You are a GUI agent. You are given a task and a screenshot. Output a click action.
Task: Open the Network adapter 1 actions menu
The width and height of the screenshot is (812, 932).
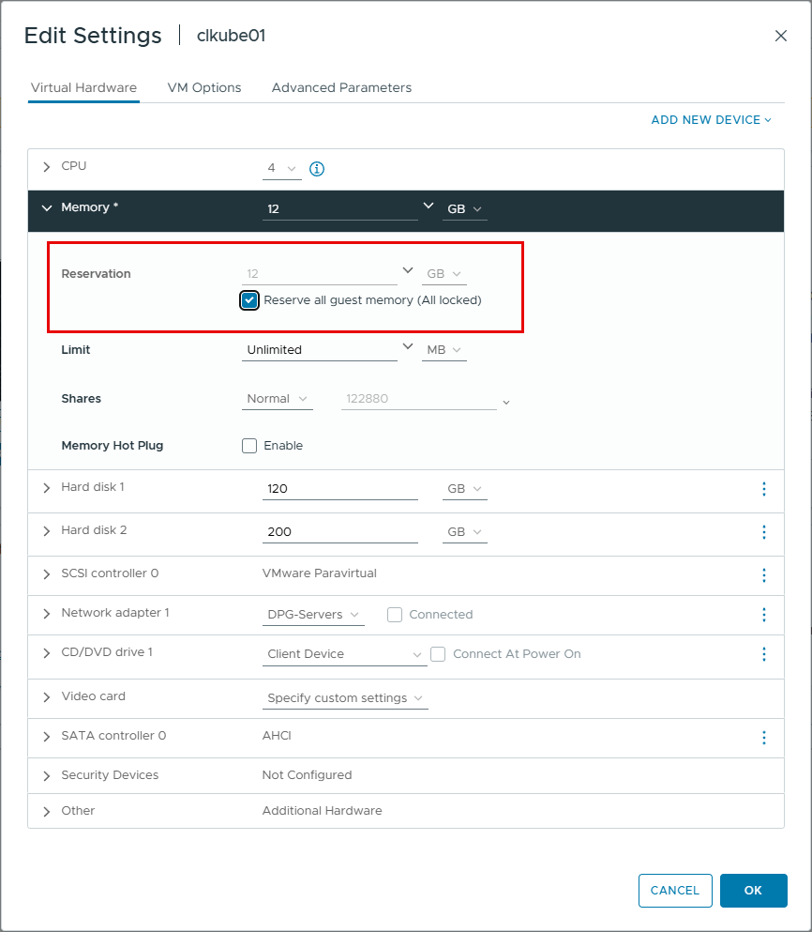(x=764, y=616)
